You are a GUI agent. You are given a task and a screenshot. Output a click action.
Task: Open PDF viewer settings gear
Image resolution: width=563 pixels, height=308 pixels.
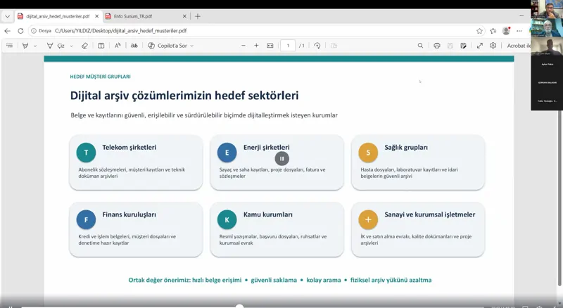click(x=493, y=46)
